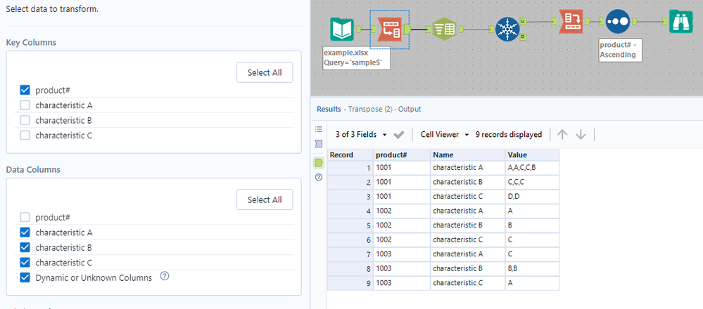Click Select All in Key Columns
The width and height of the screenshot is (703, 309).
[x=265, y=72]
